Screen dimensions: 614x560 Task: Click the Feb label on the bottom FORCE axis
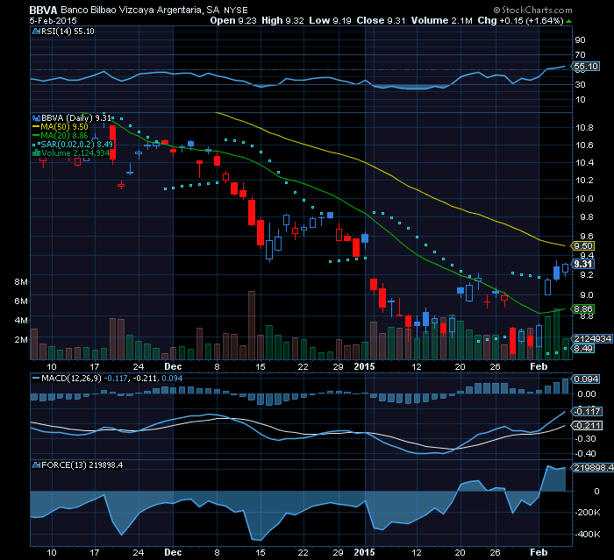coord(539,553)
